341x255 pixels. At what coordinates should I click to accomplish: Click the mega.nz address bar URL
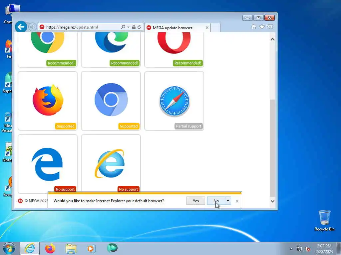point(72,27)
